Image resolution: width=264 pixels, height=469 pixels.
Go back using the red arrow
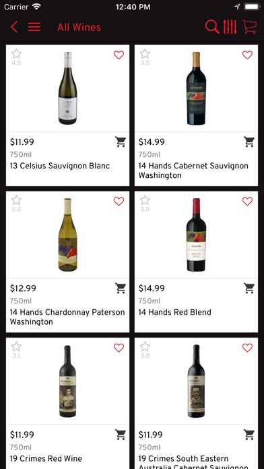(x=14, y=27)
